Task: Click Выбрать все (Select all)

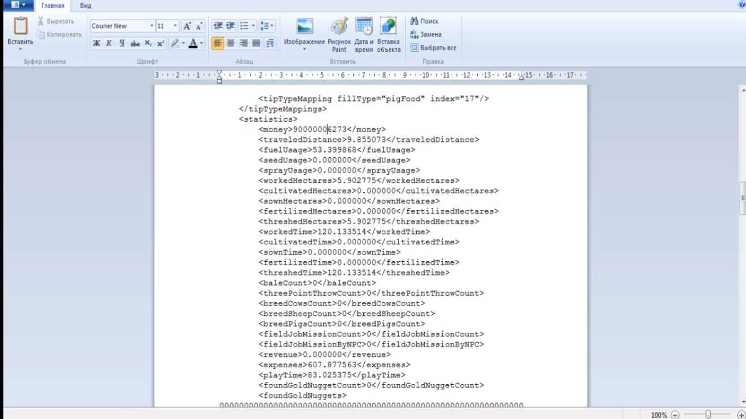Action: pyautogui.click(x=434, y=48)
